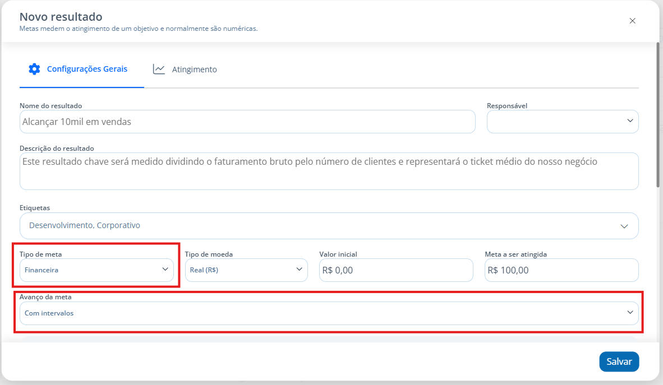The image size is (663, 385).
Task: Save the result with Salvar
Action: pos(619,362)
